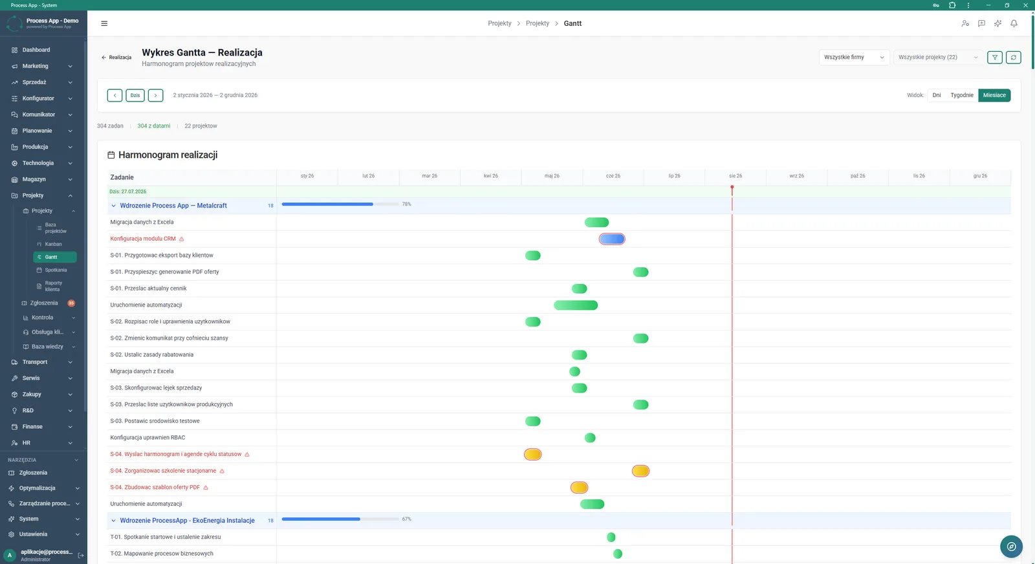Open Baza projektów submenu item
The image size is (1035, 564).
pyautogui.click(x=55, y=228)
